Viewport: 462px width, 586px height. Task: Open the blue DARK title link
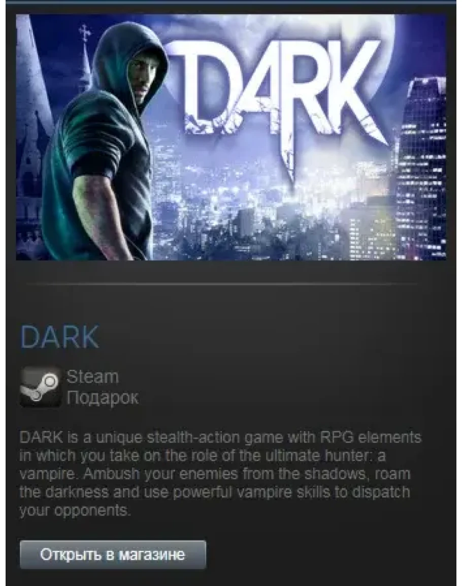(59, 337)
